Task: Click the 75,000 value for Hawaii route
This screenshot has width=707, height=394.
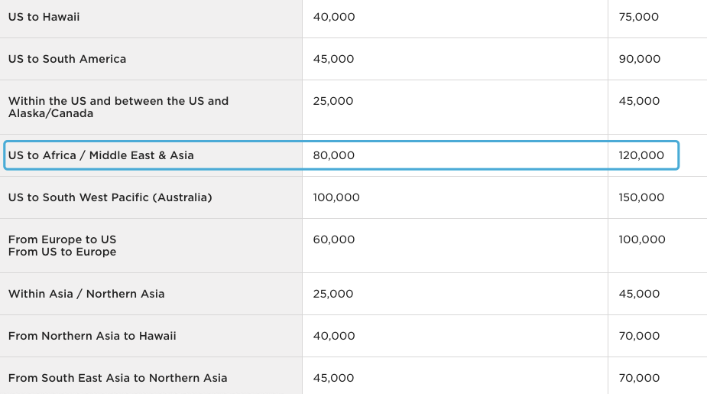Action: [x=639, y=17]
